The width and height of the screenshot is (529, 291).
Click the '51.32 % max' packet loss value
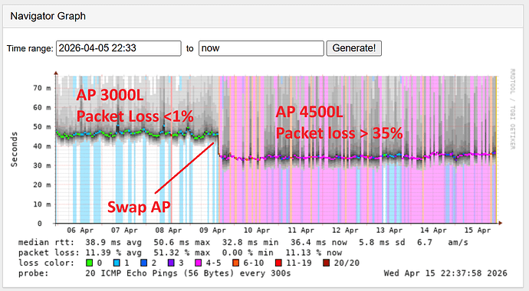[182, 253]
